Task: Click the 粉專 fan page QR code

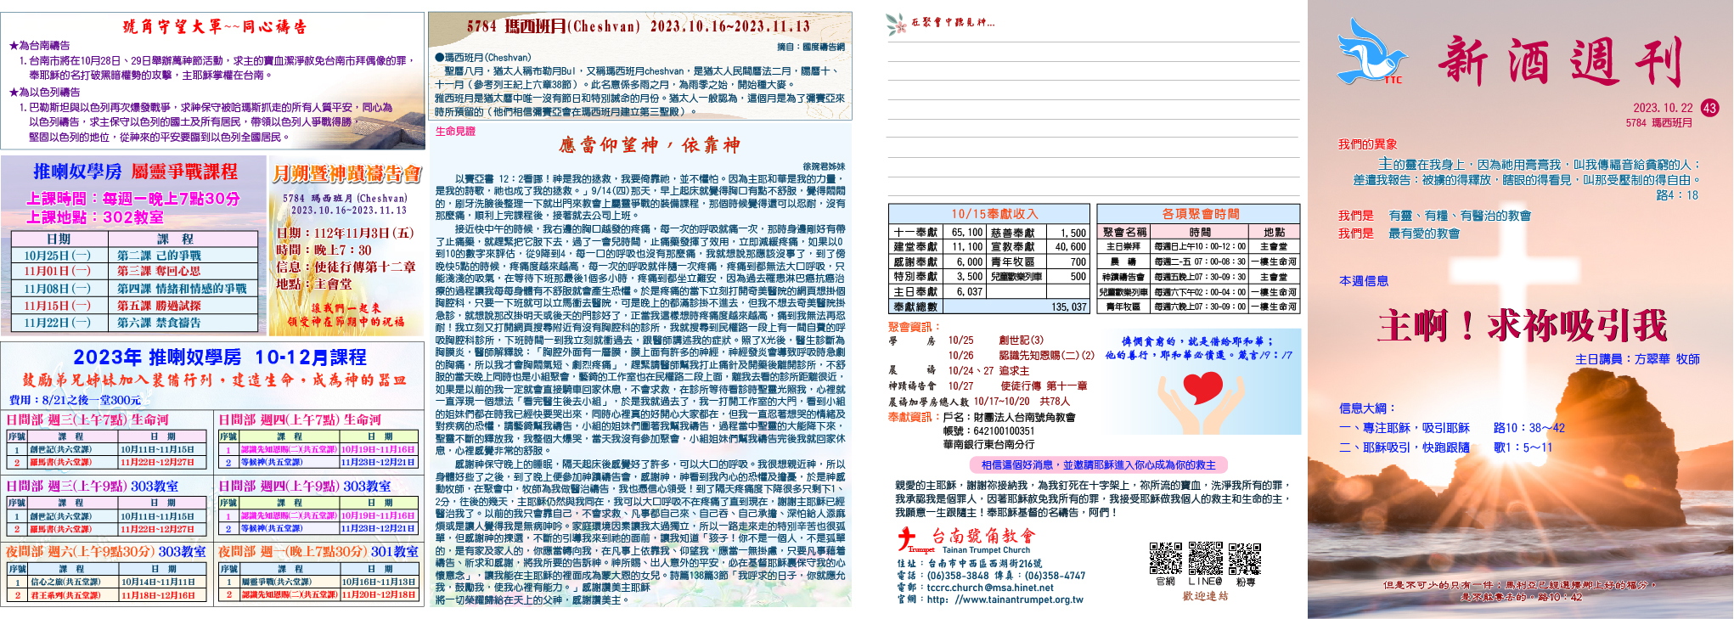Action: [1245, 558]
